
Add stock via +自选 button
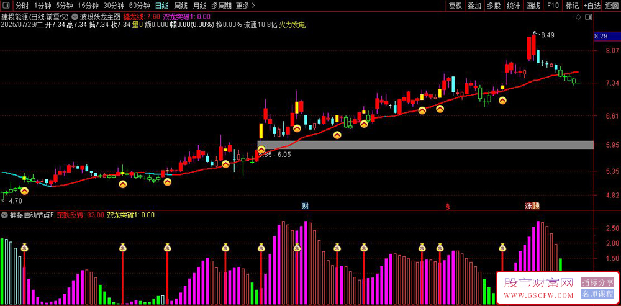click(592, 6)
